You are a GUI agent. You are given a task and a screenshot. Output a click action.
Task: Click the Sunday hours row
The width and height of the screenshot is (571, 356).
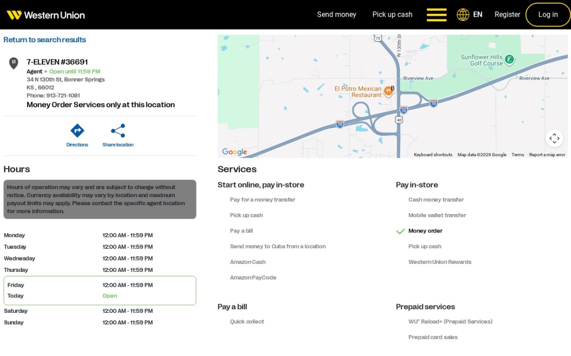(99, 323)
